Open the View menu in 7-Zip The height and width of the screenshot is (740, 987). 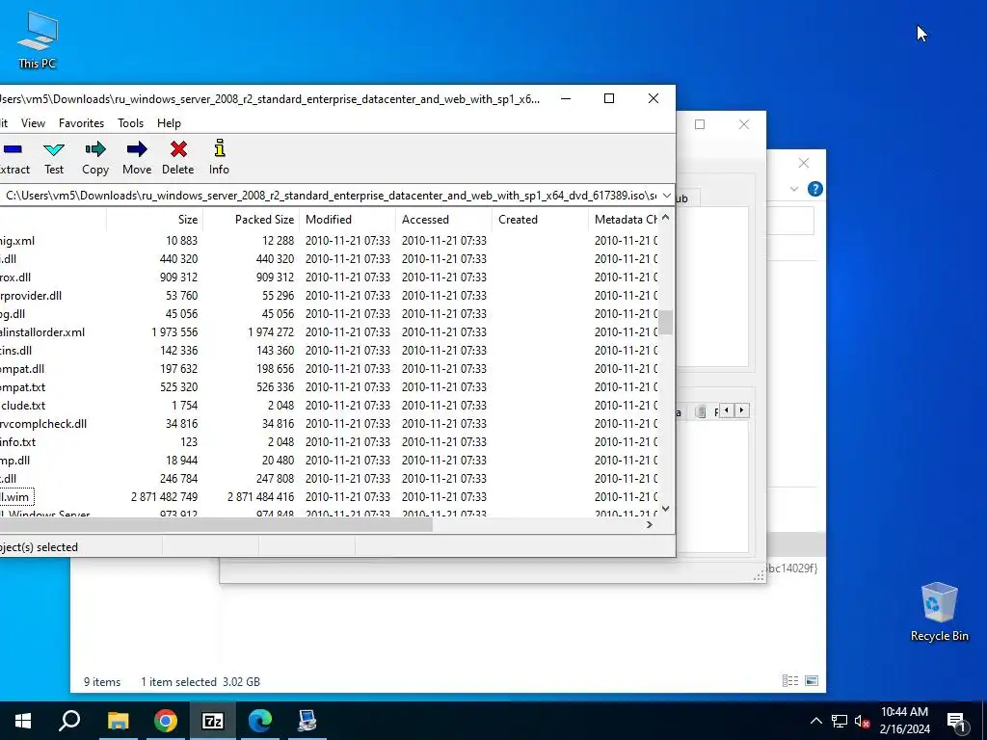pos(33,123)
